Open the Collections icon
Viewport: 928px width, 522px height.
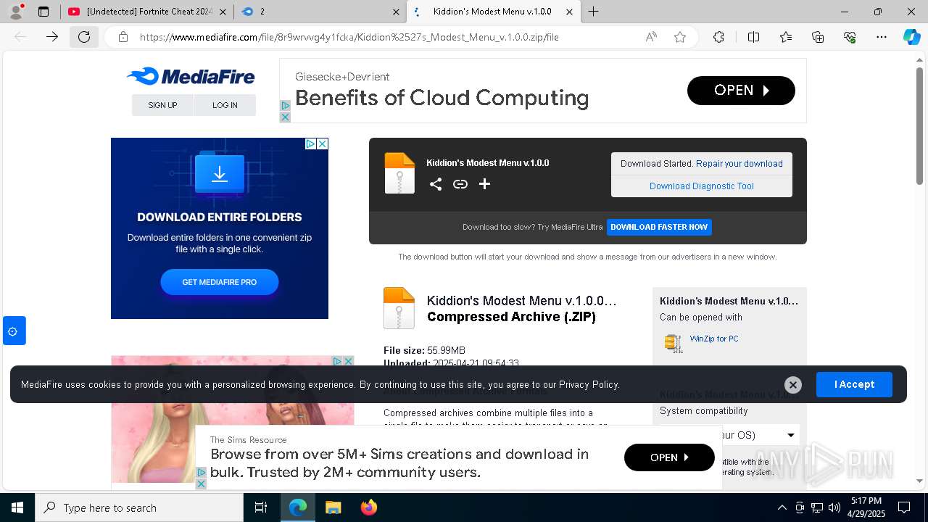(x=818, y=37)
